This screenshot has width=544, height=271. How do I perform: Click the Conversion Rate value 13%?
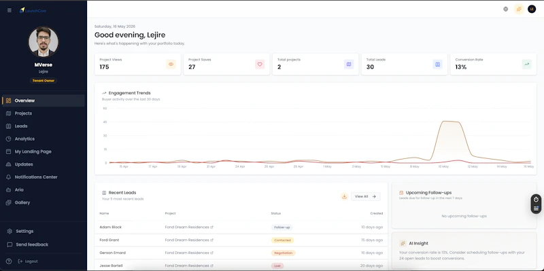coord(461,67)
